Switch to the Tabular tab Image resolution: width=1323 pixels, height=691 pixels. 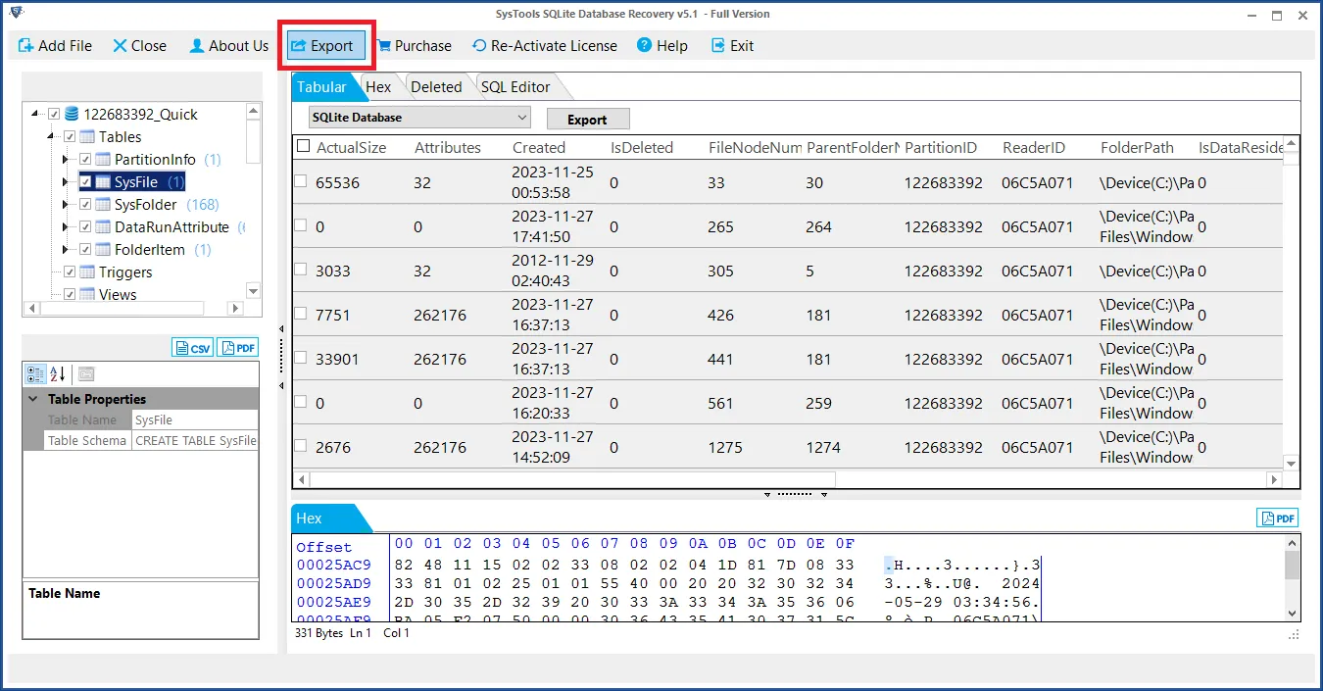[323, 86]
